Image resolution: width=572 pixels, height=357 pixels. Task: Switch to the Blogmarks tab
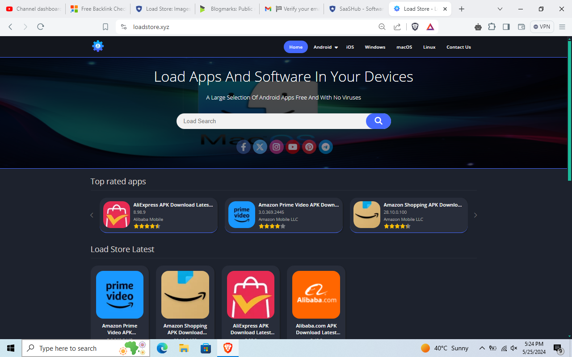227,9
